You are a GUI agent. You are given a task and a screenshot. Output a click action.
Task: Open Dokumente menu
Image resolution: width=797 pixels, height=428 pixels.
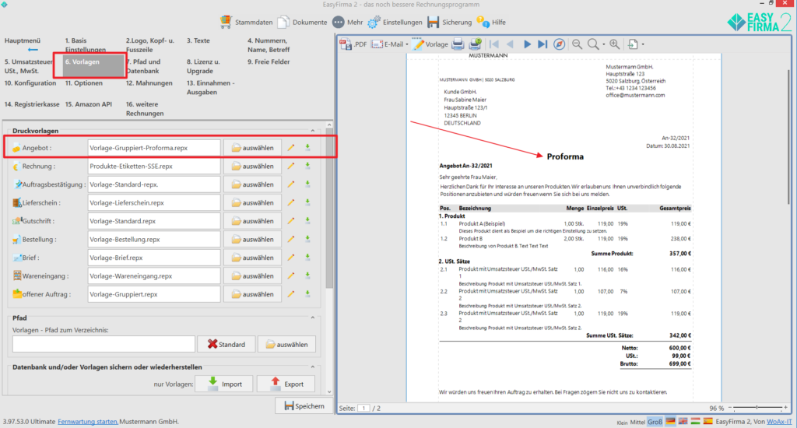[302, 22]
